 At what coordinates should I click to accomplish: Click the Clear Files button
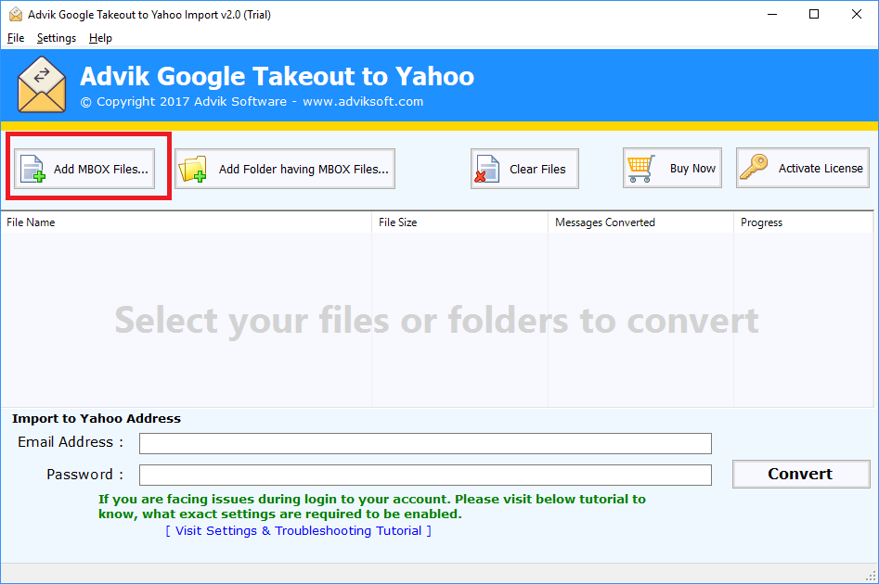[x=524, y=169]
